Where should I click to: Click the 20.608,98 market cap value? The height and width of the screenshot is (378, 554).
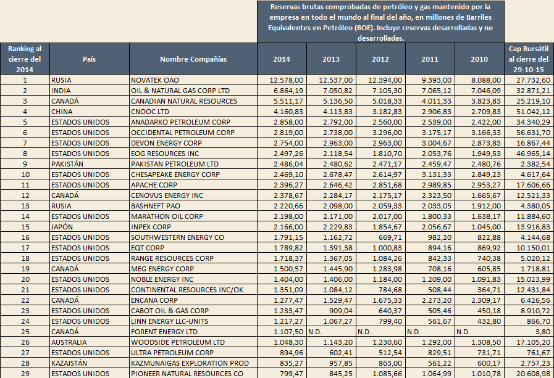[x=529, y=374]
